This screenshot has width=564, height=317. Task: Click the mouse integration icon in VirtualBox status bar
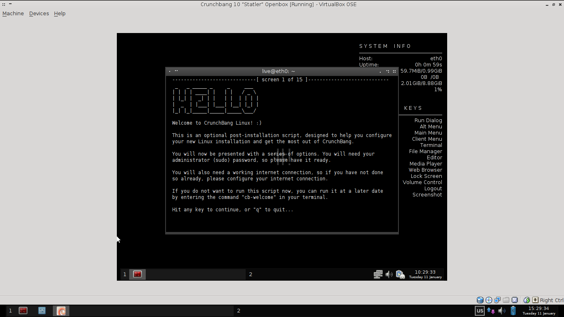pyautogui.click(x=526, y=300)
